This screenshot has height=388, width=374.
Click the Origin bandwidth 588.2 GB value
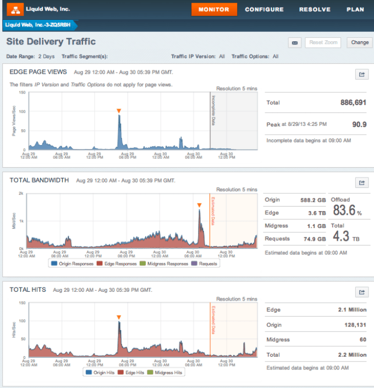click(x=313, y=200)
